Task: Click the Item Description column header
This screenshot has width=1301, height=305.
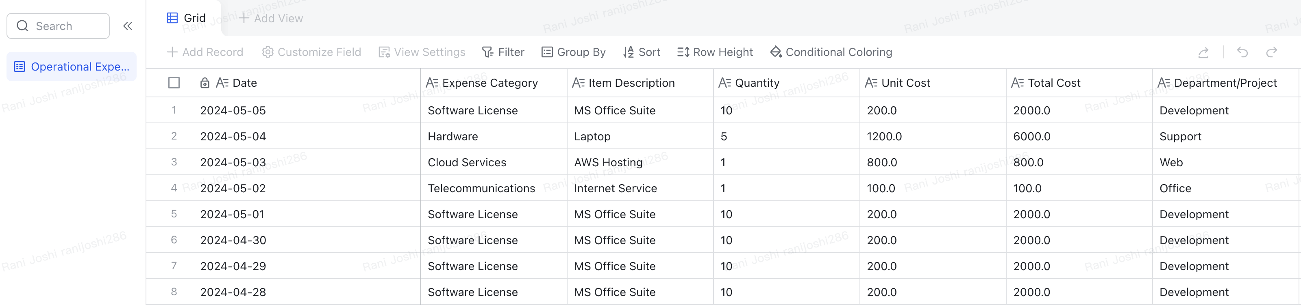Action: (640, 83)
